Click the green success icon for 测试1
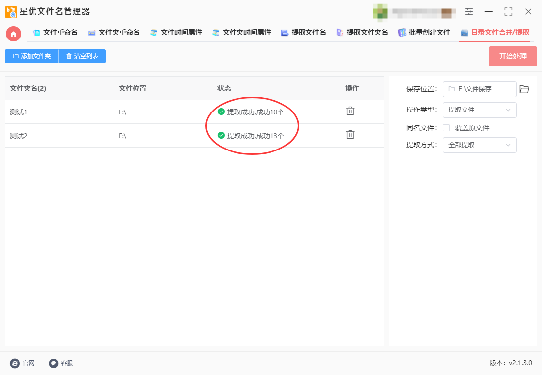 pyautogui.click(x=221, y=112)
